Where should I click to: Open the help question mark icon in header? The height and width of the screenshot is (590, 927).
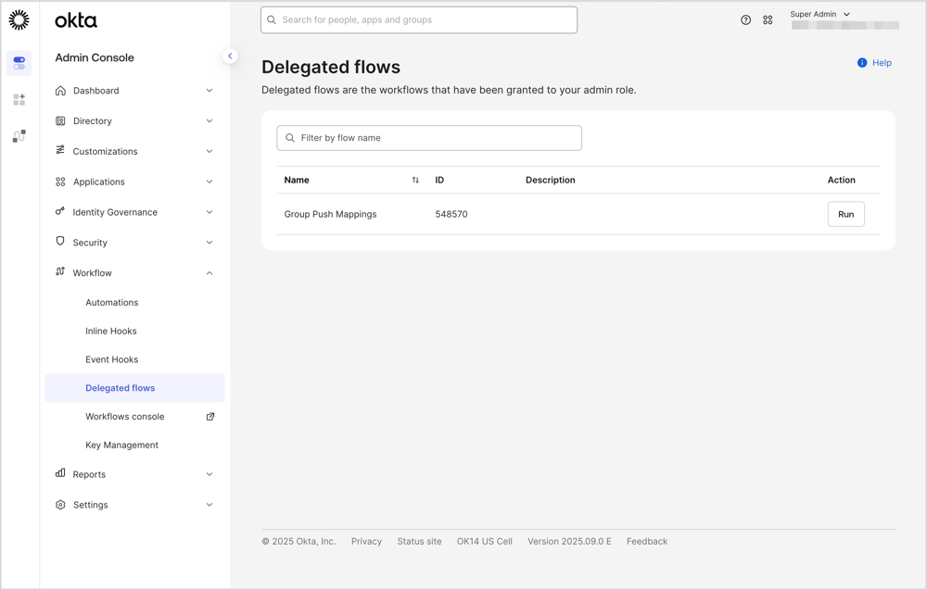[745, 20]
